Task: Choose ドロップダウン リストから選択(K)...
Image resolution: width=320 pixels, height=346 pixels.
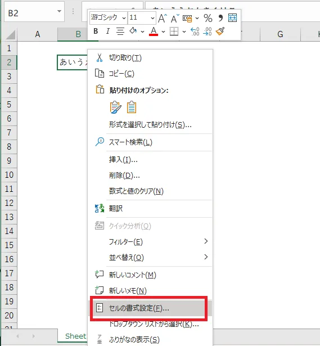Action: (150, 324)
